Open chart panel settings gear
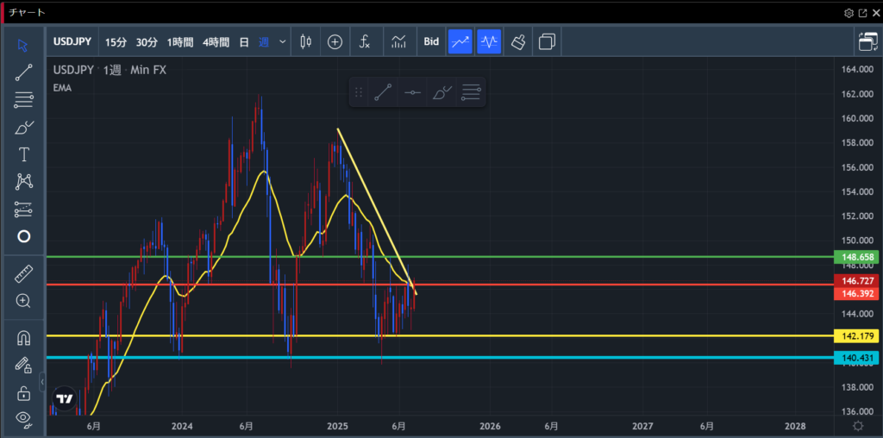 pyautogui.click(x=849, y=12)
